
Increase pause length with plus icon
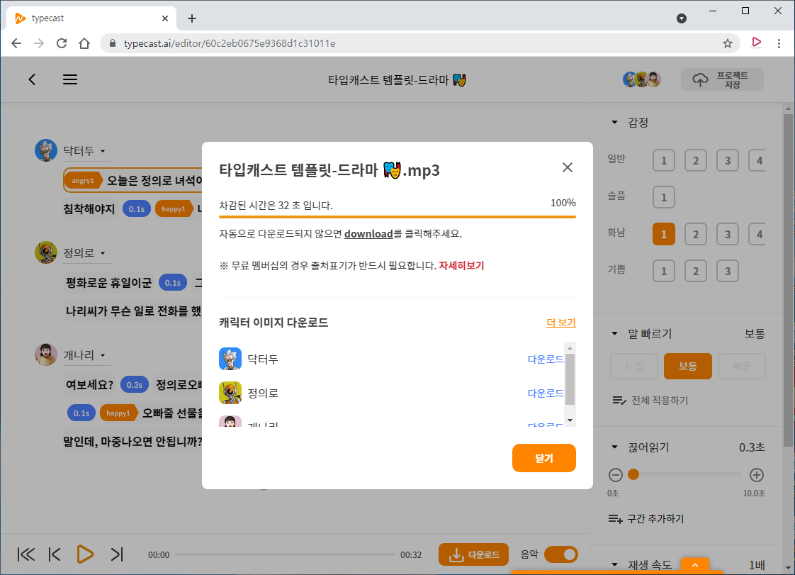(x=757, y=475)
